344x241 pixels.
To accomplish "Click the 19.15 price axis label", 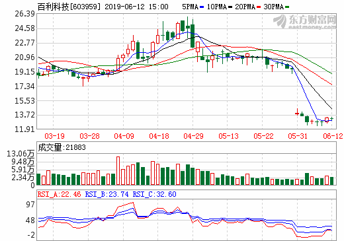I will point(24,72).
